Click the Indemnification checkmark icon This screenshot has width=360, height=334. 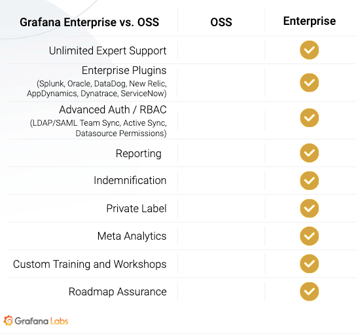point(309,181)
